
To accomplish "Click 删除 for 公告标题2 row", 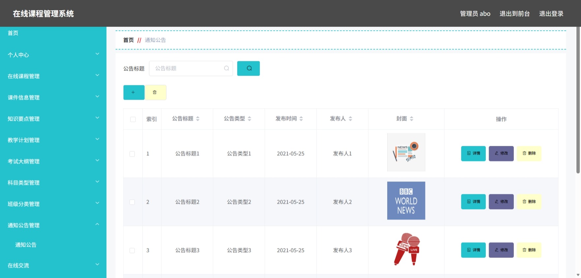I will [x=529, y=202].
